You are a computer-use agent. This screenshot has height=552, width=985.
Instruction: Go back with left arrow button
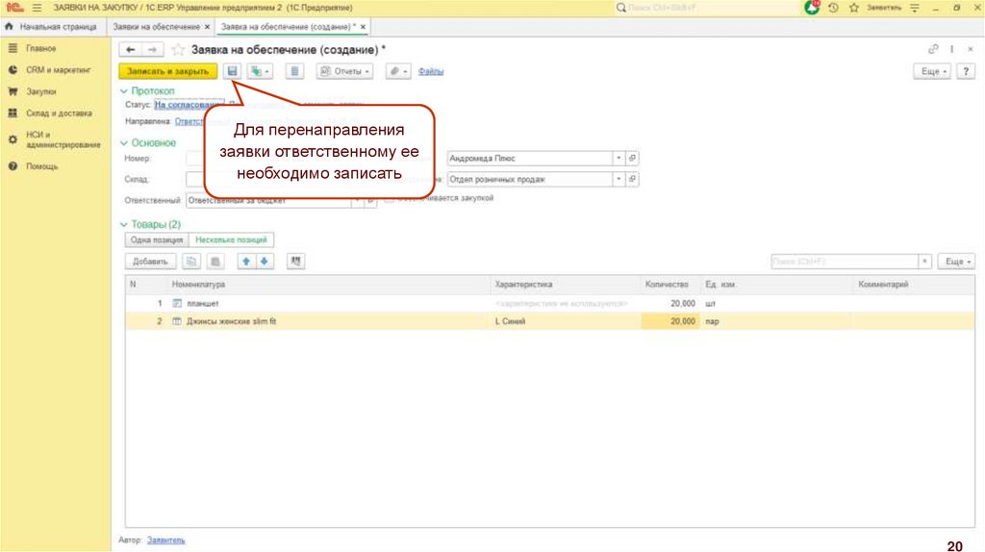(x=130, y=50)
